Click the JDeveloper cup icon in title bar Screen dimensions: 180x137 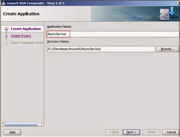click(4, 3)
